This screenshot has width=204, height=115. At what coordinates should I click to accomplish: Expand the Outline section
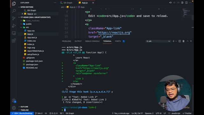[x=24, y=107]
